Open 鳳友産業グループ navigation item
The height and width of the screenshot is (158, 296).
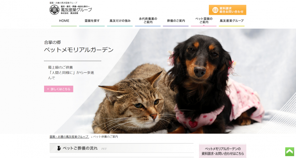(232, 21)
